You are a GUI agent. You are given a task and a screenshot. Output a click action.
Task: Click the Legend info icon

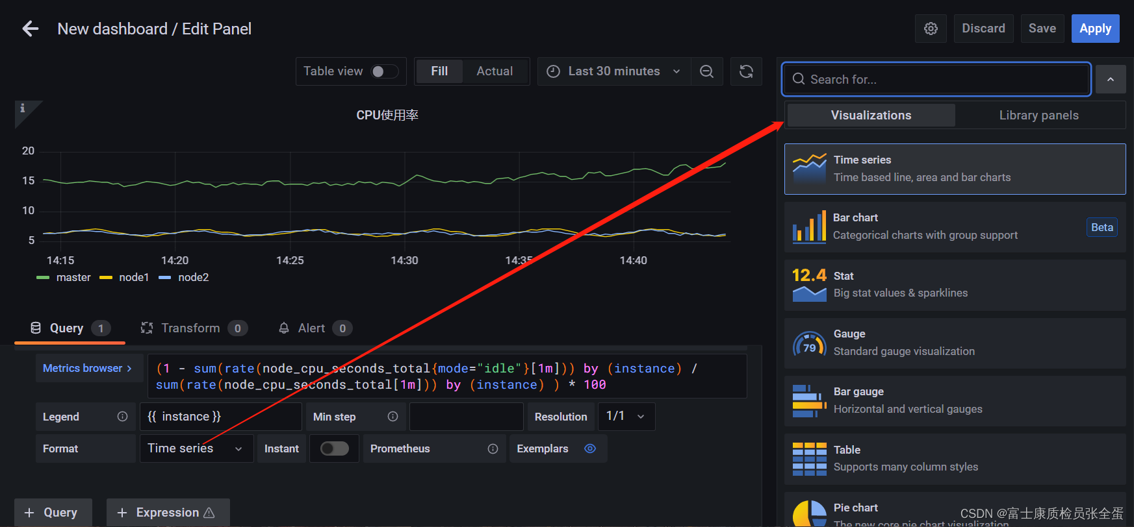pos(122,417)
